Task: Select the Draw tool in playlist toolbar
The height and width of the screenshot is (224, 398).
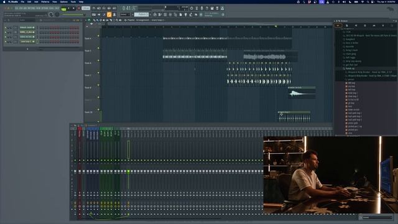Action: (x=95, y=20)
